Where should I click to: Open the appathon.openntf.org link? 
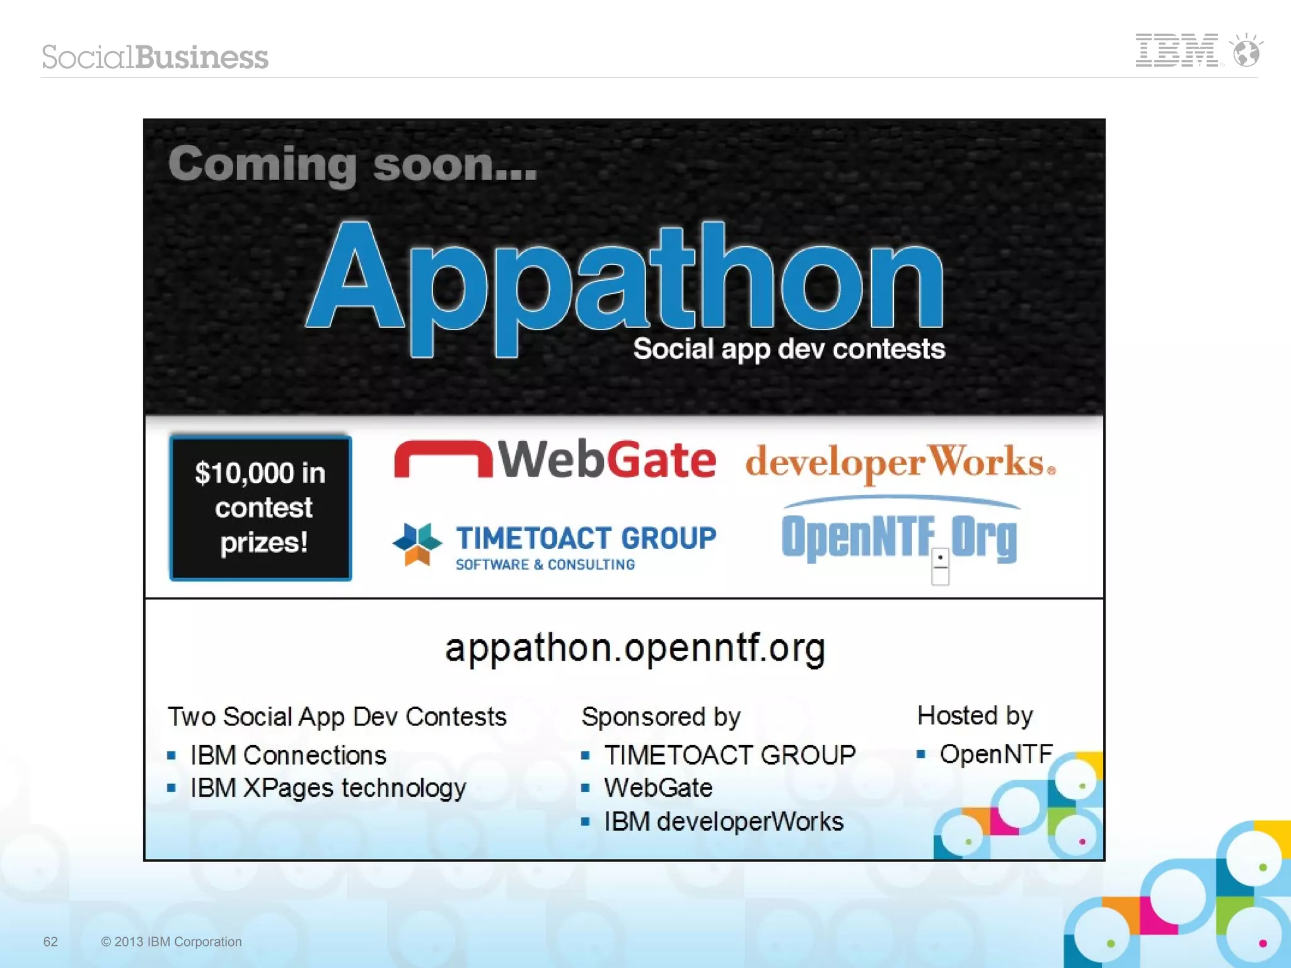(x=635, y=647)
